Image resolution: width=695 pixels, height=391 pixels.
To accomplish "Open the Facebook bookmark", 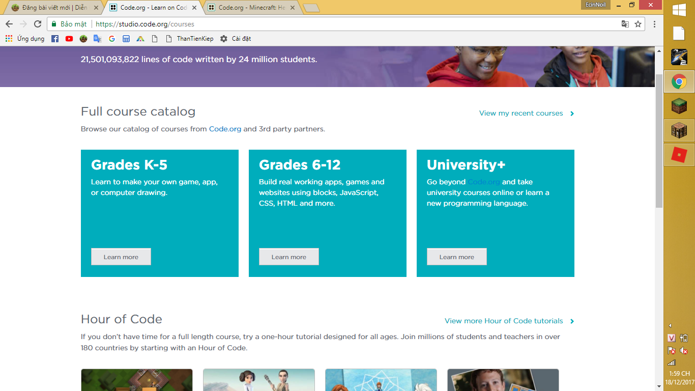I will coord(55,39).
